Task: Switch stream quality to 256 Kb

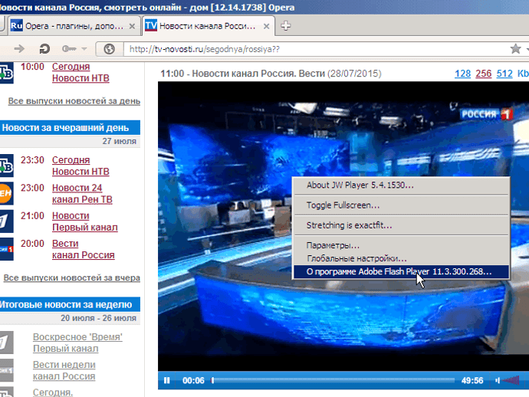Action: 484,74
